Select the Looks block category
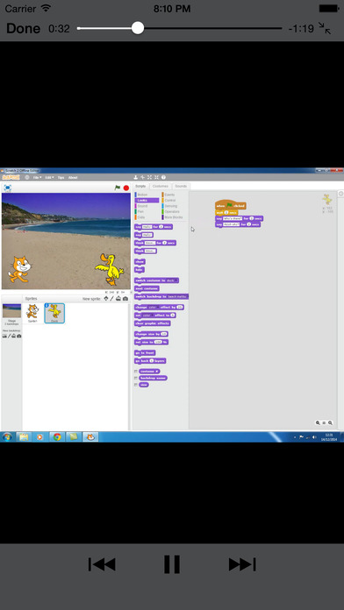This screenshot has width=344, height=610. pos(147,201)
